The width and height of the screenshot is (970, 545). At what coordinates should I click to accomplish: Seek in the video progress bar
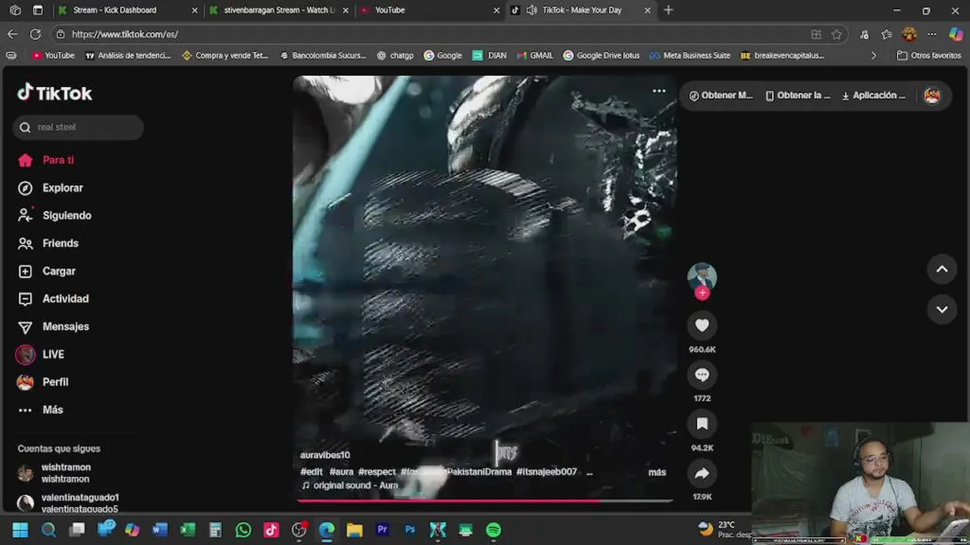click(x=485, y=500)
